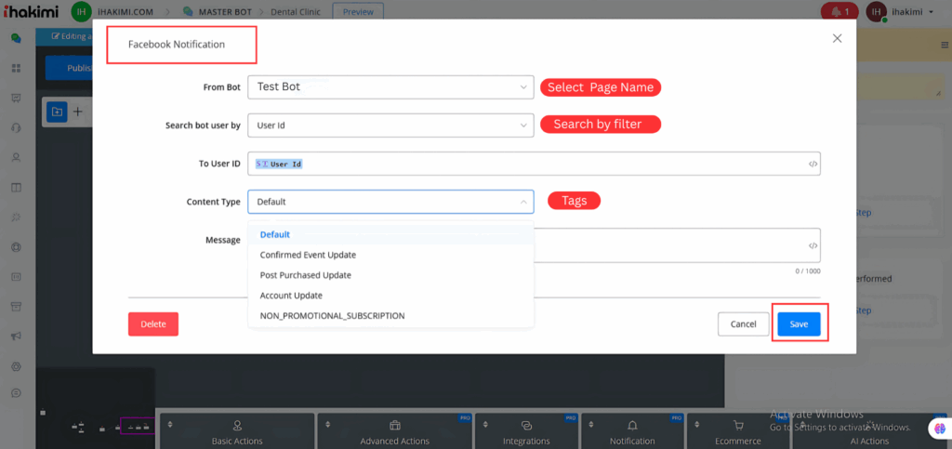This screenshot has width=952, height=449.
Task: Open the user contacts icon in left sidebar
Action: (x=16, y=158)
